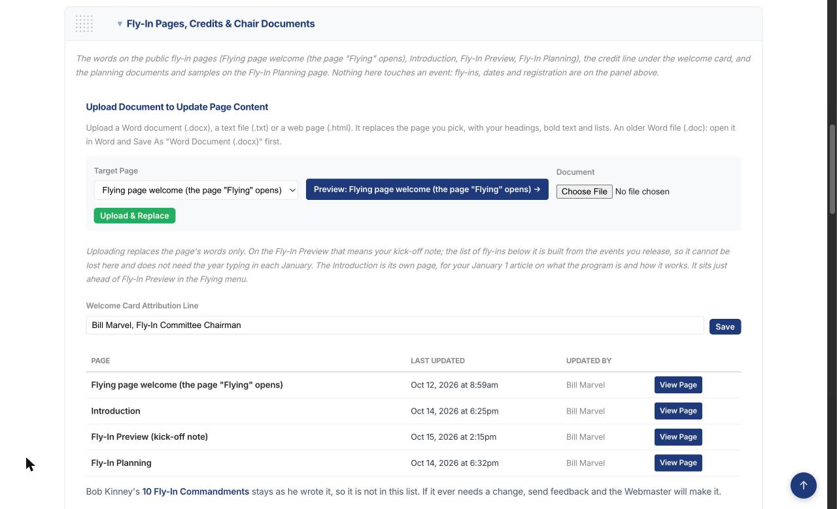The height and width of the screenshot is (509, 837).
Task: Click the "Upload Document to Update Page Content" heading
Action: (x=177, y=107)
